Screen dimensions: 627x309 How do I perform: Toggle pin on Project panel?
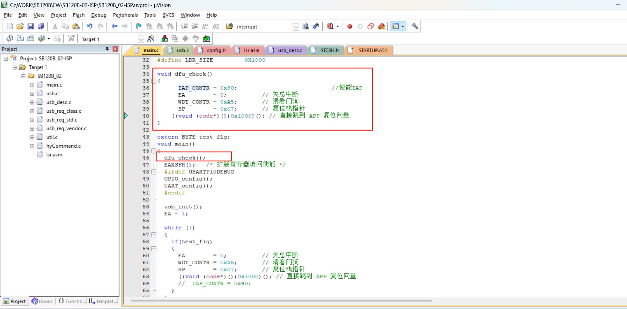click(x=107, y=49)
